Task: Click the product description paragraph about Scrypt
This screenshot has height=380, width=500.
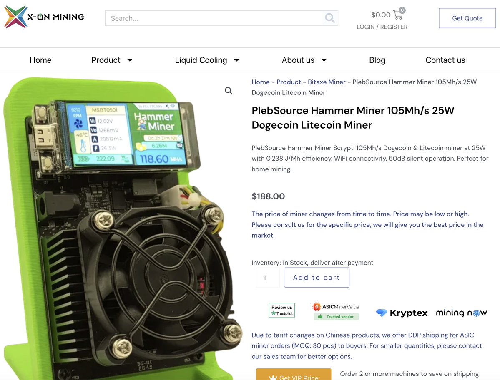Action: (x=370, y=159)
